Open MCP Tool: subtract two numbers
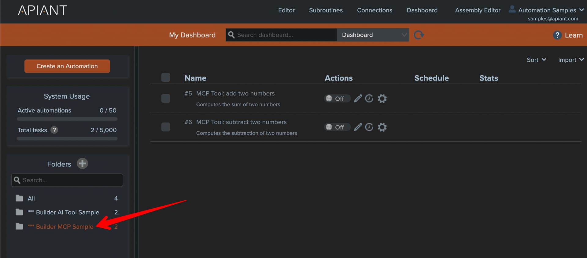The image size is (587, 258). pyautogui.click(x=241, y=122)
